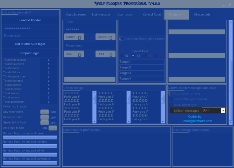Select the X2 speed flood option
The height and width of the screenshot is (168, 234).
pos(133,56)
